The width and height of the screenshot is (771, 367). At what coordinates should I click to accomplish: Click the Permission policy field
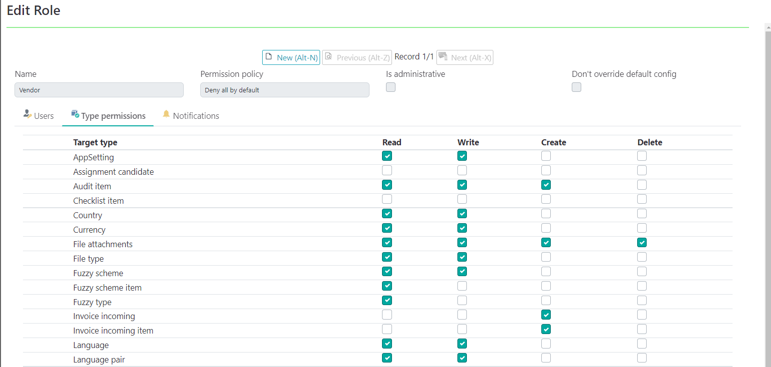click(x=285, y=90)
